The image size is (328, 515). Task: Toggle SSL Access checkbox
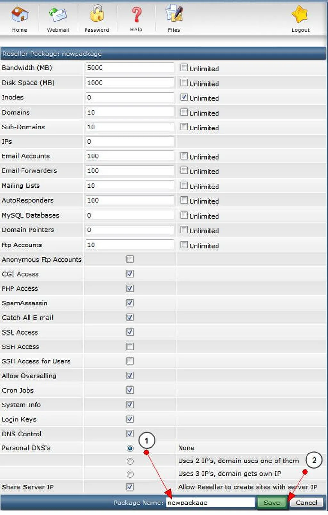[x=130, y=332]
